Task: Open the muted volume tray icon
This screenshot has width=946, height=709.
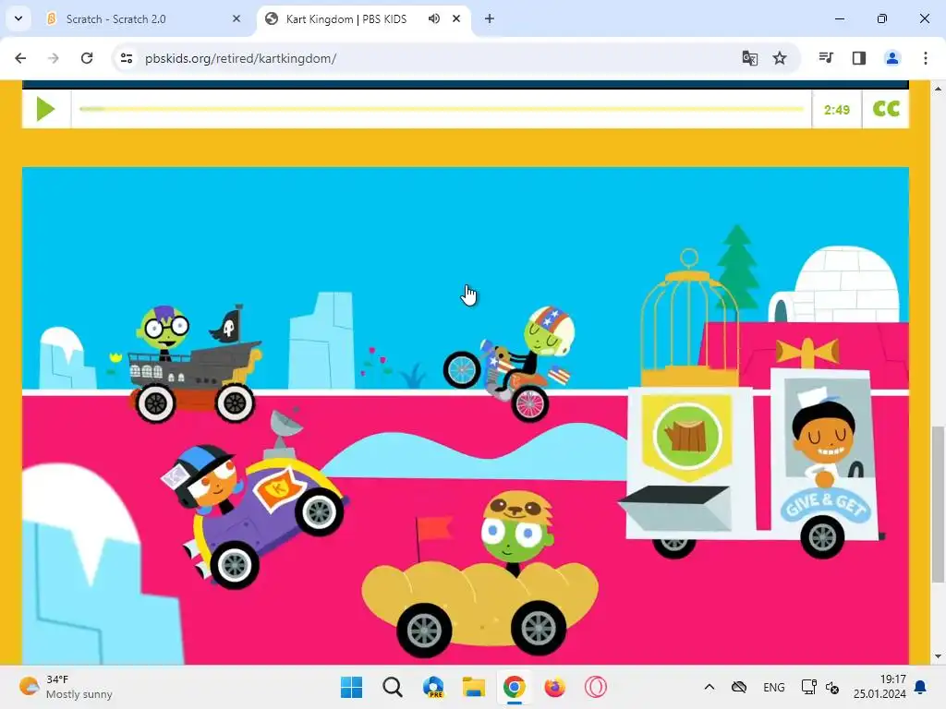Action: click(x=832, y=687)
